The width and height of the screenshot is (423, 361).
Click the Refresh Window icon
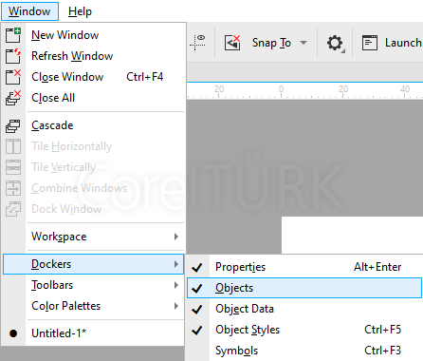pyautogui.click(x=13, y=56)
